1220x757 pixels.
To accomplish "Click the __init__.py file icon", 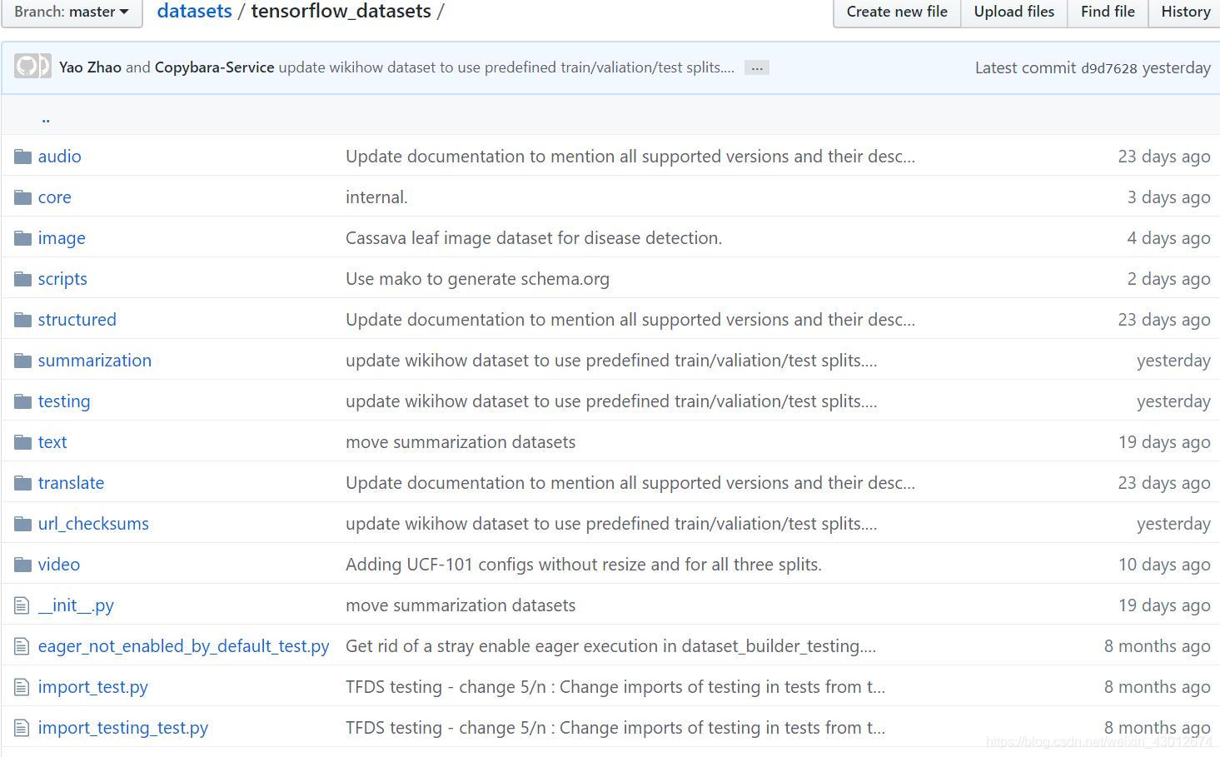I will click(22, 605).
